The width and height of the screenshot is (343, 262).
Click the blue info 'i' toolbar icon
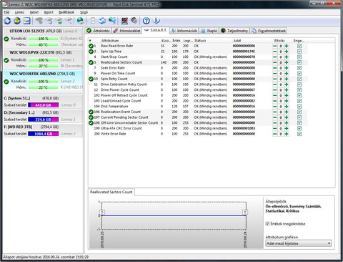click(156, 21)
